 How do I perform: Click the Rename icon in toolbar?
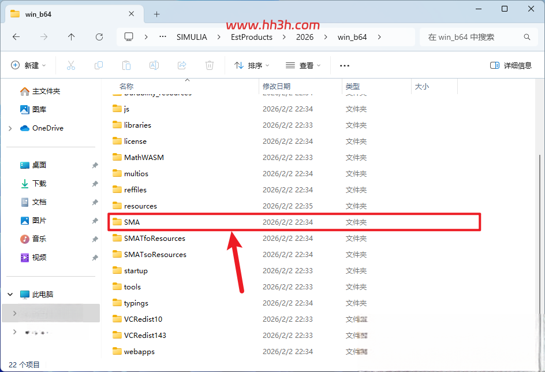[x=154, y=65]
